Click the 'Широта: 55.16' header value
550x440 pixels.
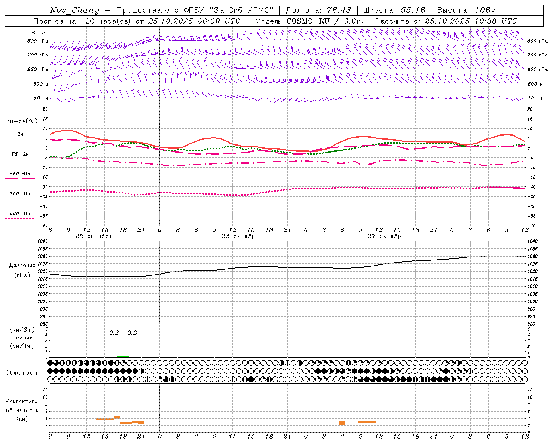tap(394, 10)
